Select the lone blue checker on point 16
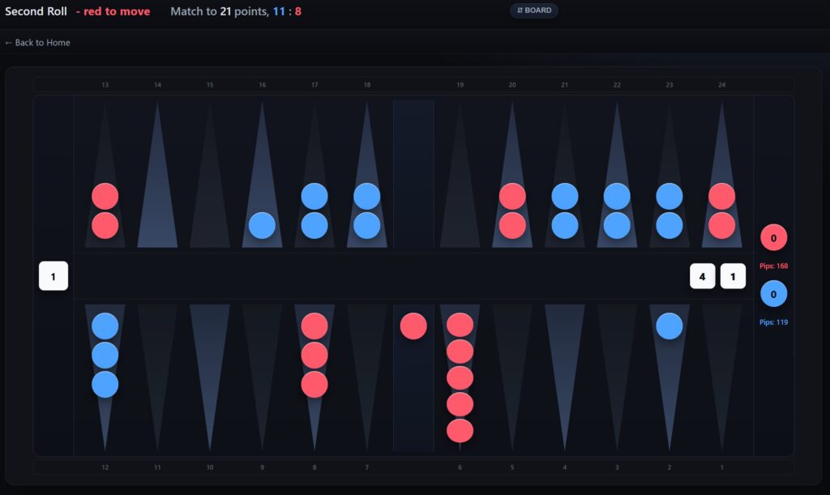This screenshot has width=830, height=495. 262,225
